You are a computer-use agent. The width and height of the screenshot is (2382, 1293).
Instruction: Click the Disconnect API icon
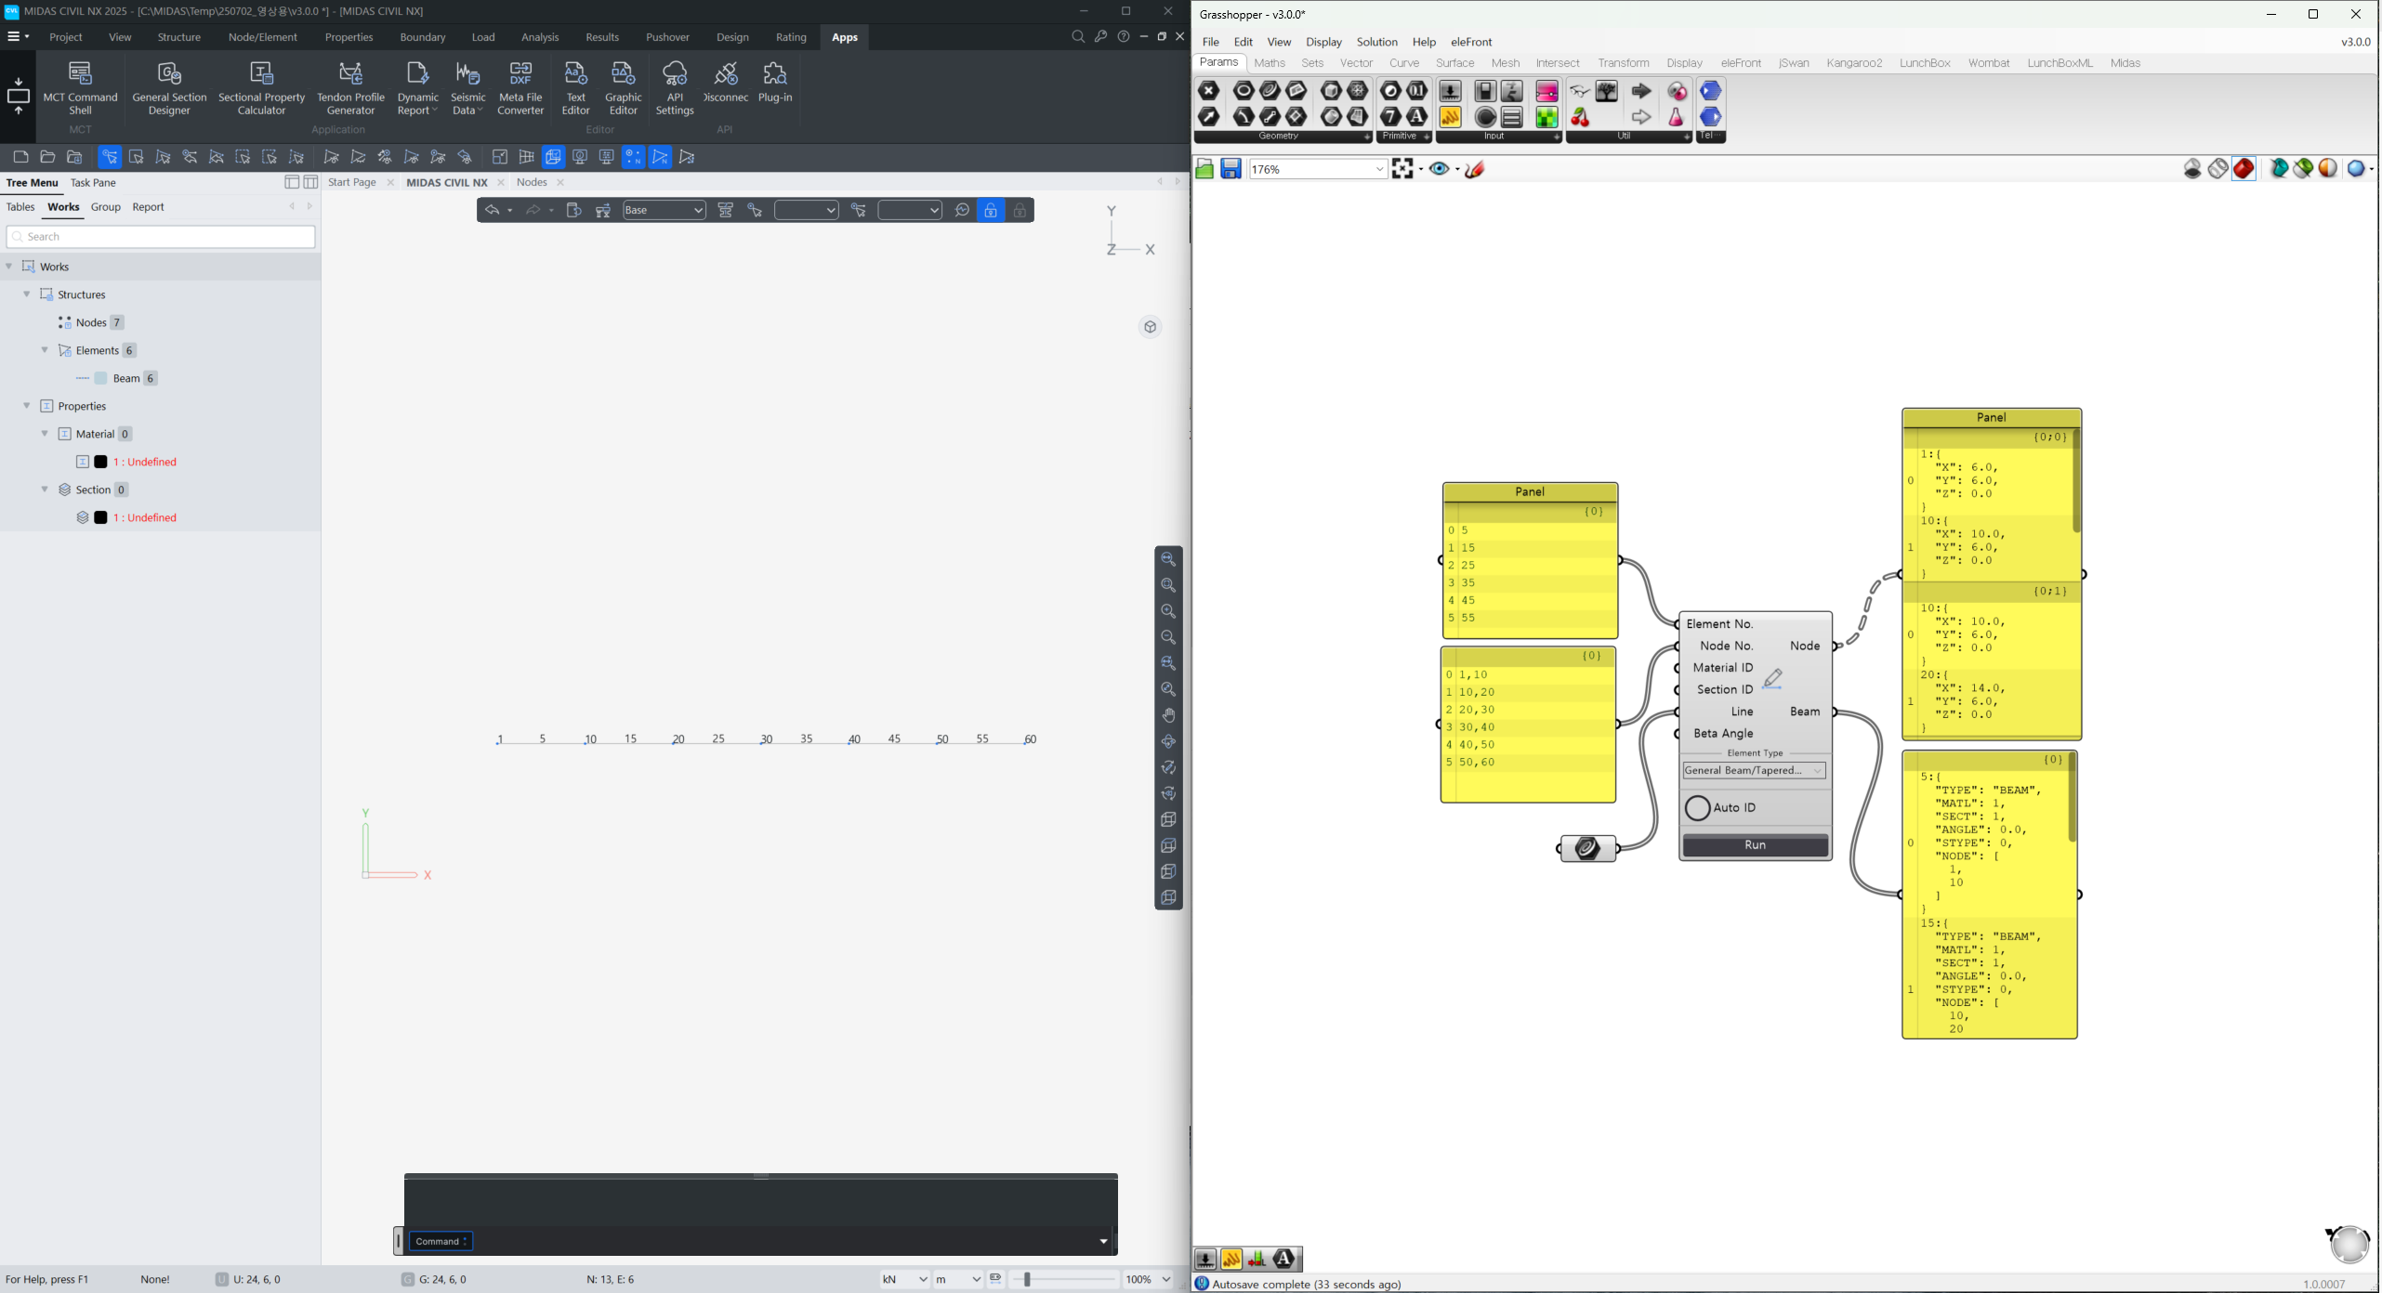pyautogui.click(x=726, y=83)
